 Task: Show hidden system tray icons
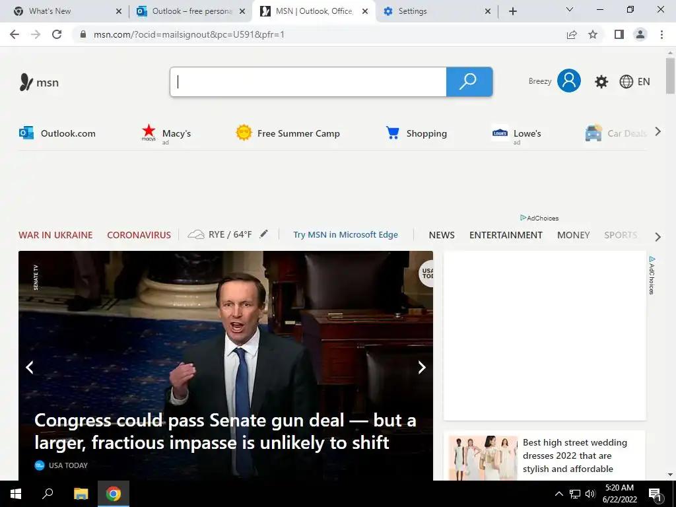(558, 494)
